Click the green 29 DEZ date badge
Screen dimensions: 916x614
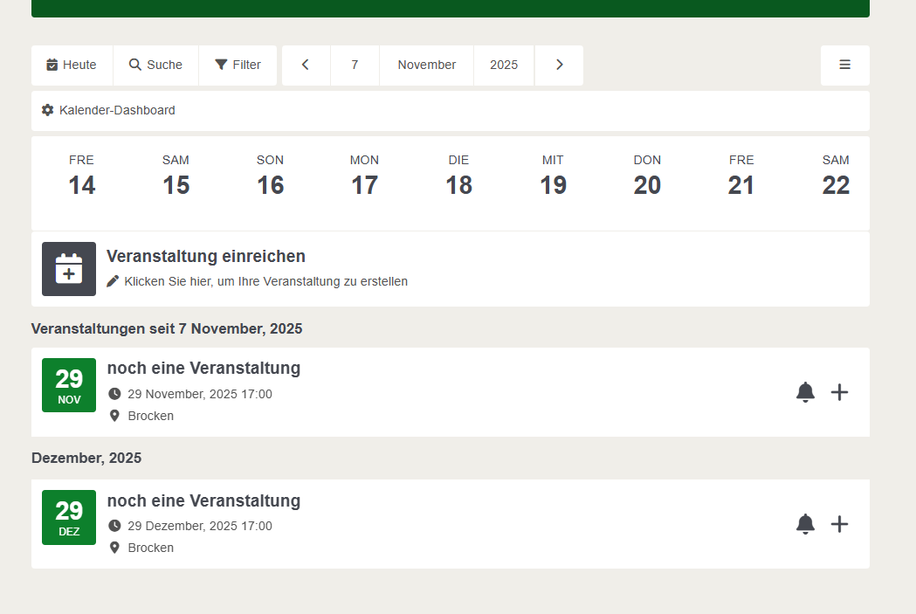point(69,517)
